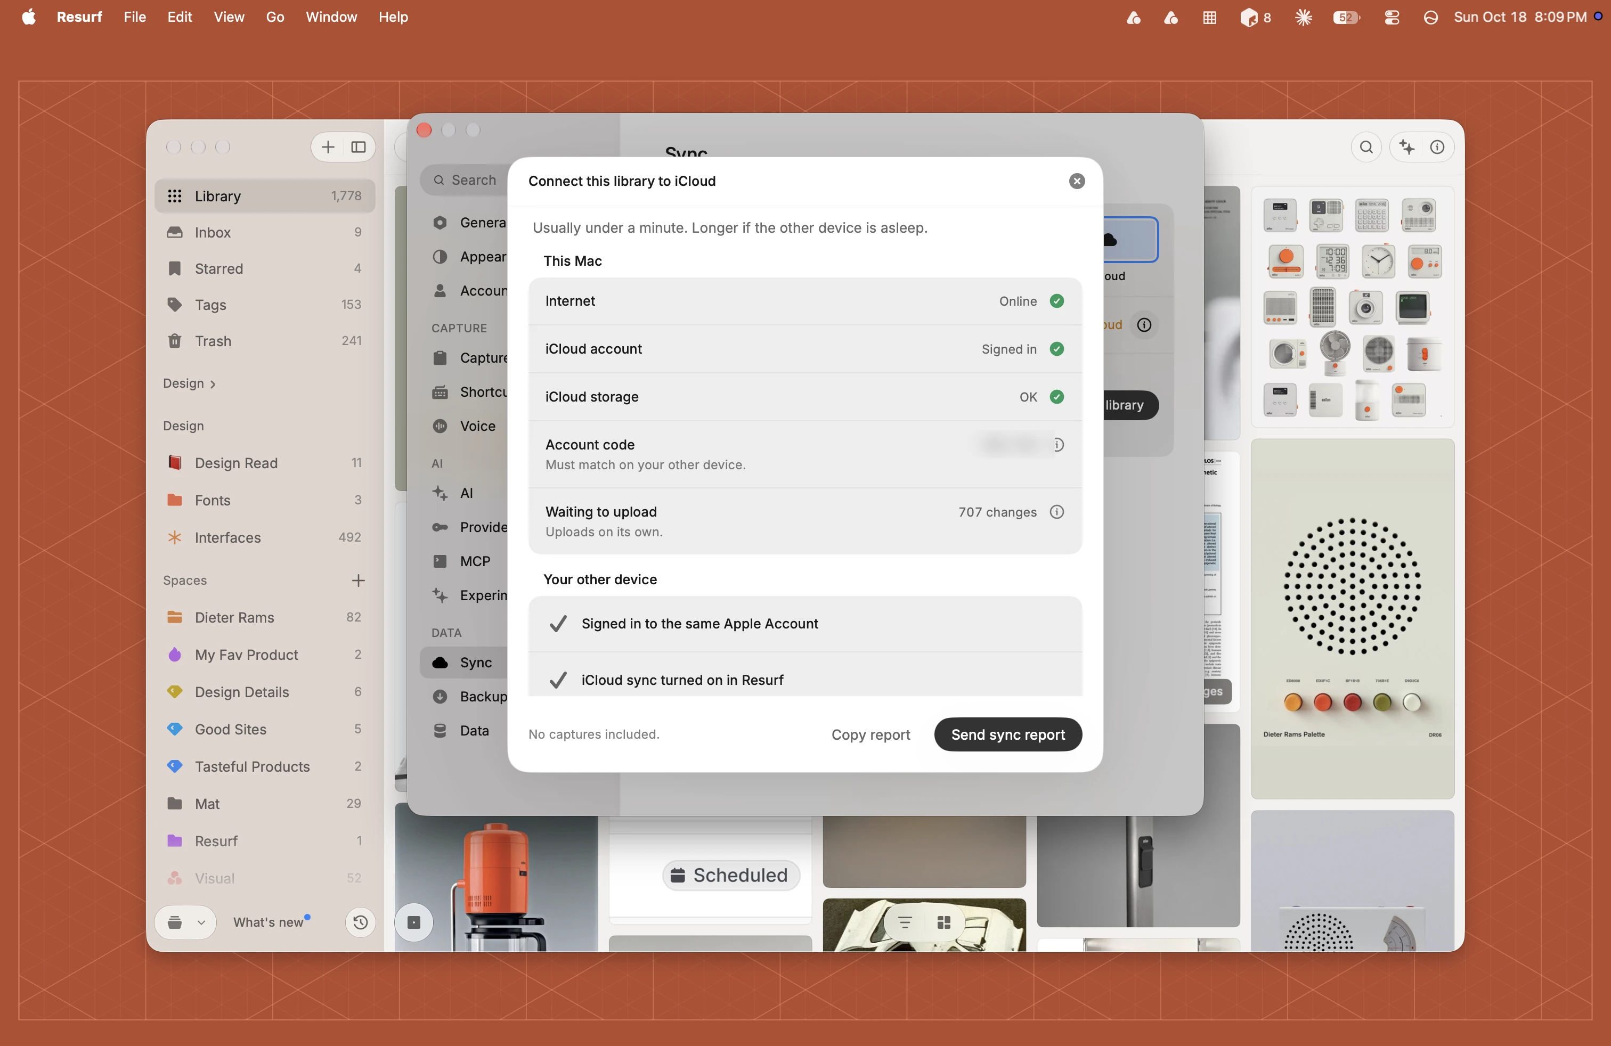The height and width of the screenshot is (1046, 1611).
Task: Expand the Design section chevron
Action: pyautogui.click(x=213, y=383)
